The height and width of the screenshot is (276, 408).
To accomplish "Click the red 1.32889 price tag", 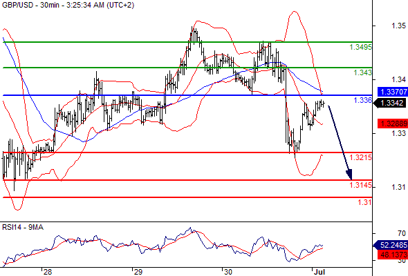I will click(393, 124).
